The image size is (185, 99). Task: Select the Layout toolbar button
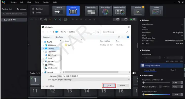(73, 11)
